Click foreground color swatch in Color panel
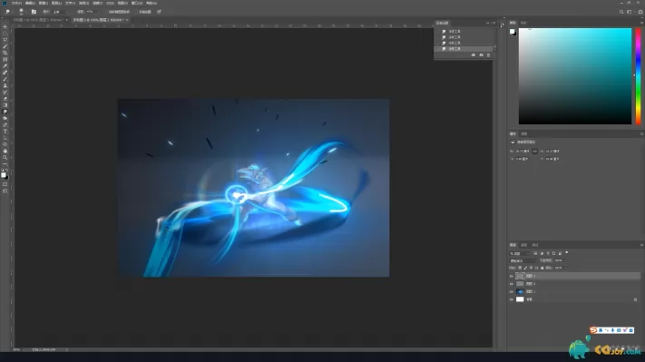This screenshot has width=645, height=362. click(x=513, y=31)
